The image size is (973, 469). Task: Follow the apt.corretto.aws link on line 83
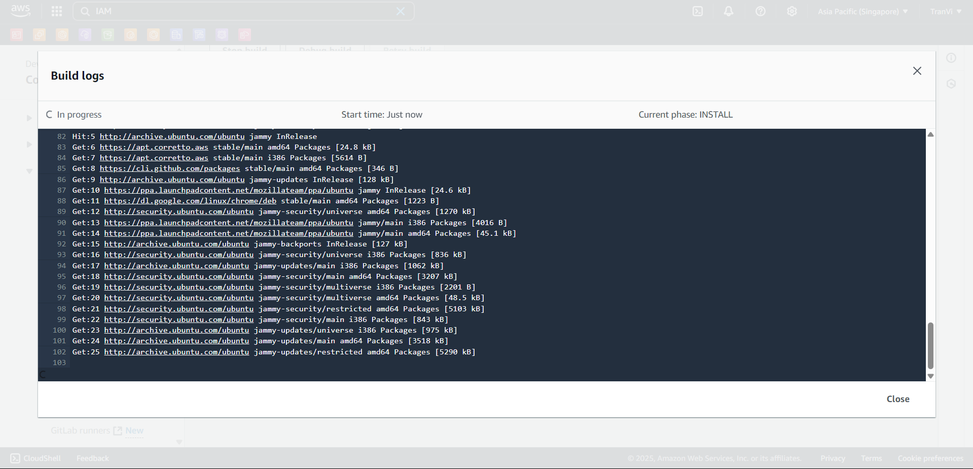point(154,147)
